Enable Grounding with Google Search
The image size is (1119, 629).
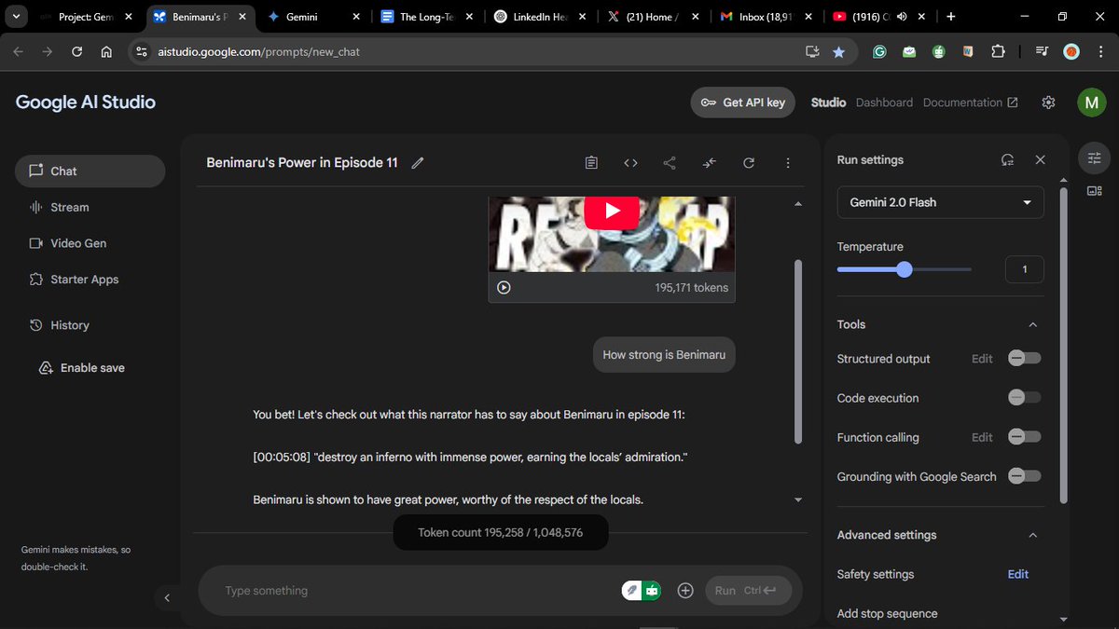[1025, 476]
